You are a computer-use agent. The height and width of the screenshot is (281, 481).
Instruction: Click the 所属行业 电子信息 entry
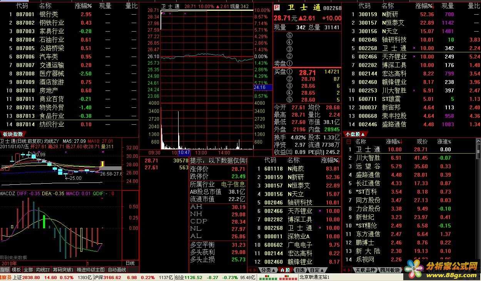tap(218, 184)
